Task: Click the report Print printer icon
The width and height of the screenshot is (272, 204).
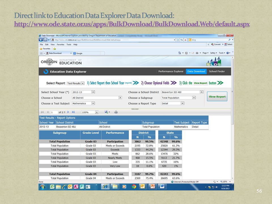Action: tap(116, 112)
